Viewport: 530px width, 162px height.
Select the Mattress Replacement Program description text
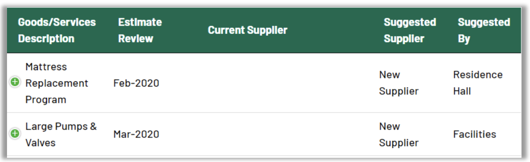click(x=57, y=83)
